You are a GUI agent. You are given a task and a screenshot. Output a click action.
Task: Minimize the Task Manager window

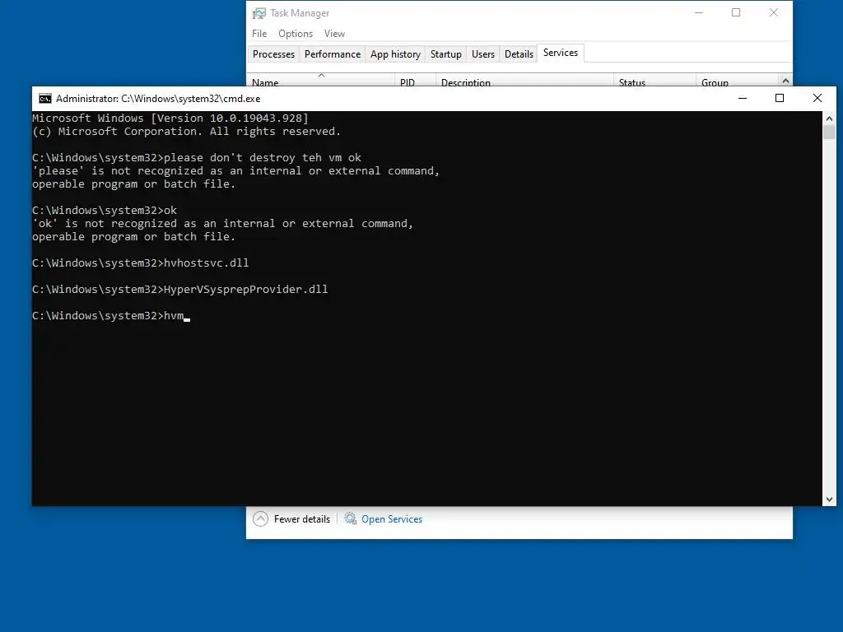point(699,13)
